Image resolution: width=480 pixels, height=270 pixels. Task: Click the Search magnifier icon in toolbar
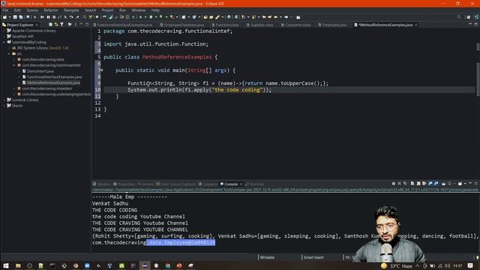click(459, 17)
